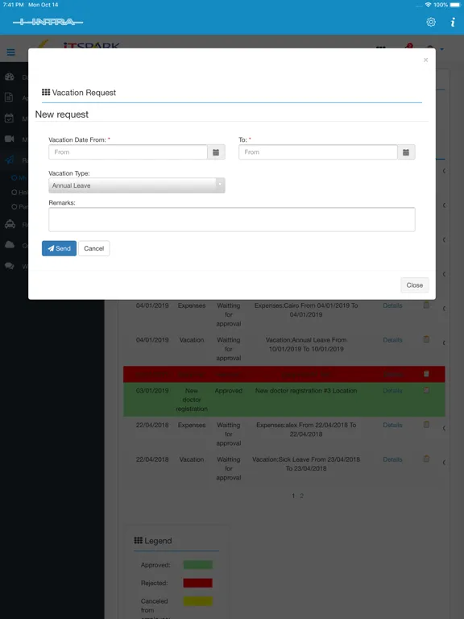Open the video camera sidebar icon
Screen dimensions: 464x619
(10, 139)
